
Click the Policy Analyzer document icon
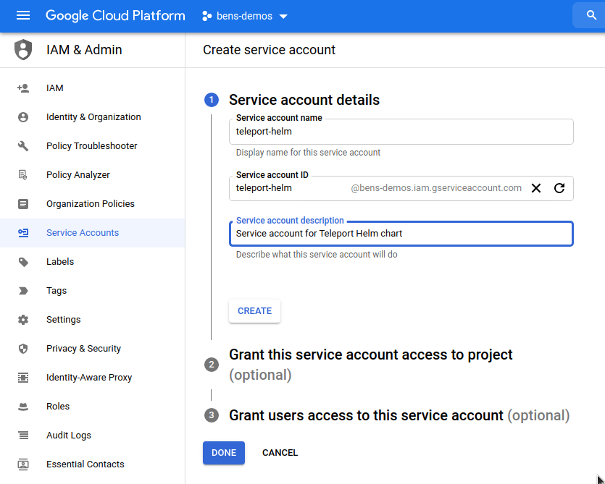tap(22, 174)
